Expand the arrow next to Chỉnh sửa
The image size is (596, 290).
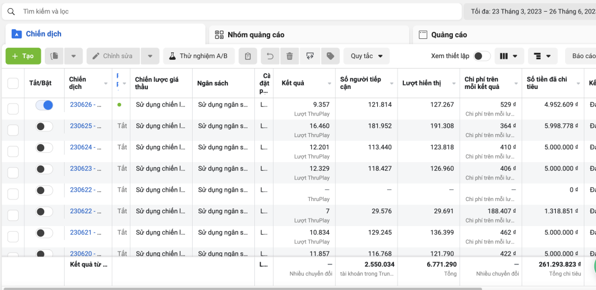(x=150, y=56)
